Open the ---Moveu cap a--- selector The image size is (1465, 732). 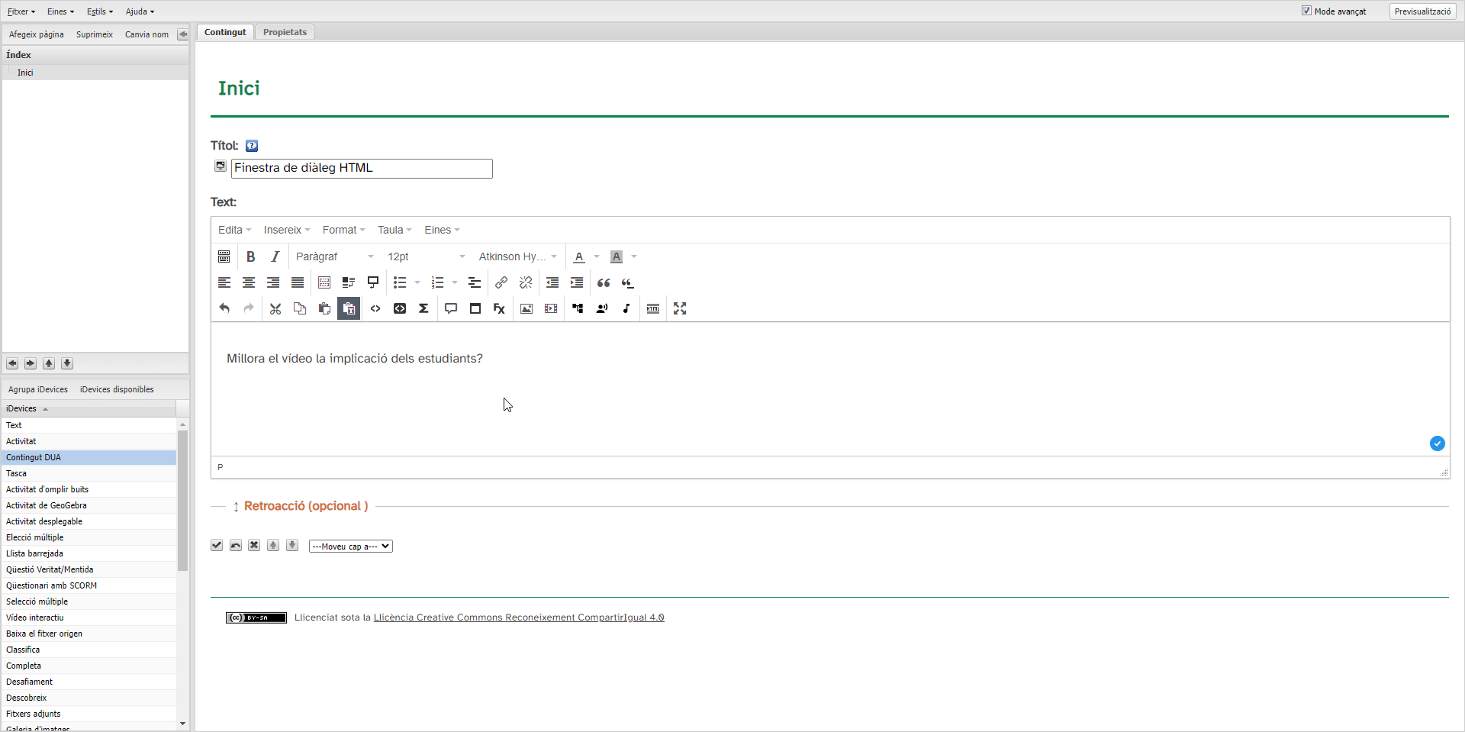350,546
